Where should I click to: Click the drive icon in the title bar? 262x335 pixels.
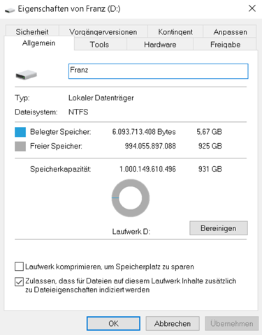[x=10, y=10]
